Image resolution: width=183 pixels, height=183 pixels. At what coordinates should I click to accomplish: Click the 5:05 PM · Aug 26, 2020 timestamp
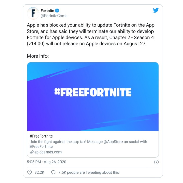coord(47,162)
